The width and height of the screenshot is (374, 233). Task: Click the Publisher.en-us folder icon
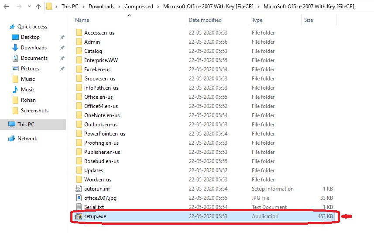[x=79, y=152]
